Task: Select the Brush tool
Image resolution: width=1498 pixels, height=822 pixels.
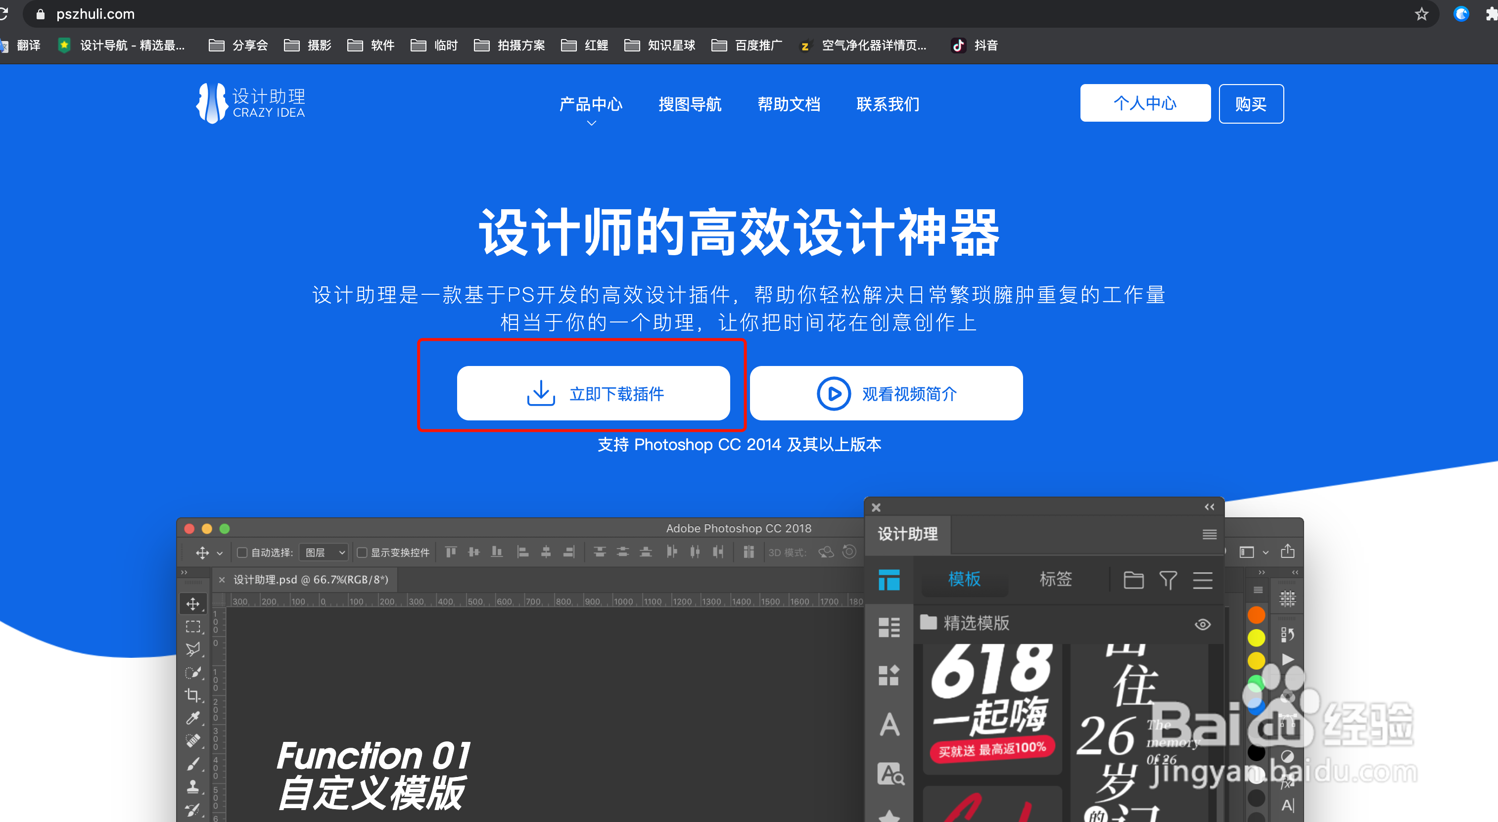Action: pos(193,763)
